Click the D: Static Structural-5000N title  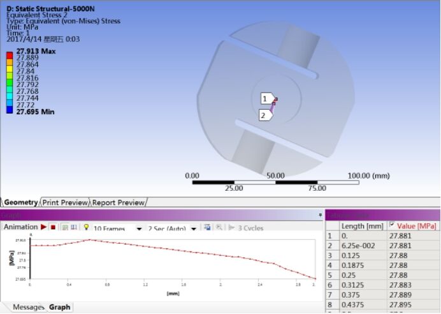pyautogui.click(x=50, y=9)
